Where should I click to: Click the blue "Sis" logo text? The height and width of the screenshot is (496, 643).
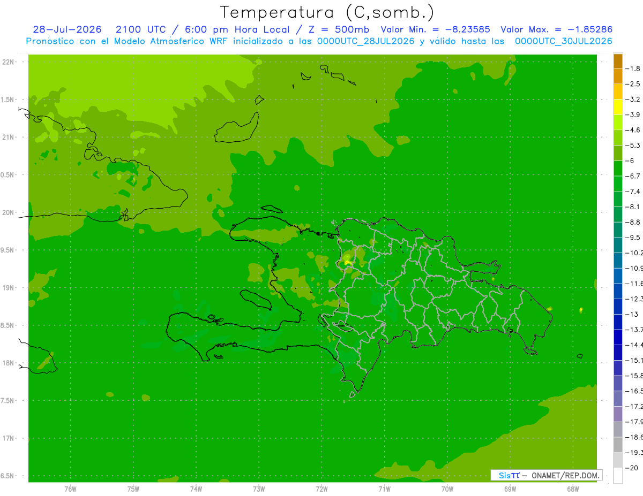pyautogui.click(x=505, y=476)
